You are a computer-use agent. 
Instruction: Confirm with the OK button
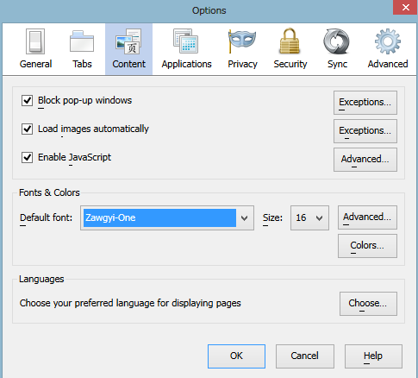pyautogui.click(x=236, y=356)
